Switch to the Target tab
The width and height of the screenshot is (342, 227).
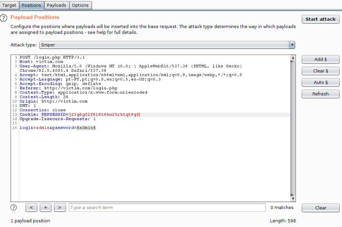click(9, 5)
